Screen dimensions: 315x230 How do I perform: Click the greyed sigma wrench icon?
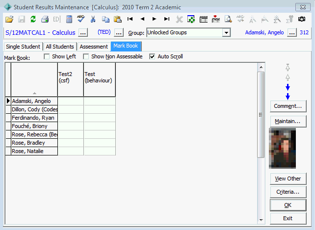pyautogui.click(x=289, y=19)
